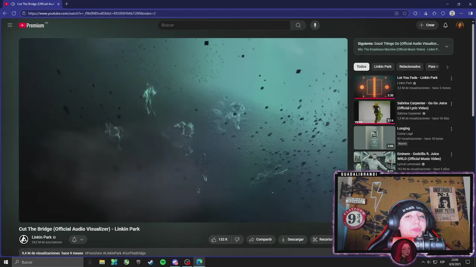The image size is (476, 267).
Task: Open YouTube notifications bell in header
Action: [446, 25]
